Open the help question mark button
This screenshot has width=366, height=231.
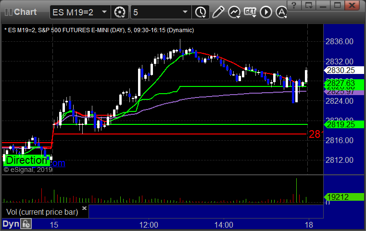click(x=294, y=5)
